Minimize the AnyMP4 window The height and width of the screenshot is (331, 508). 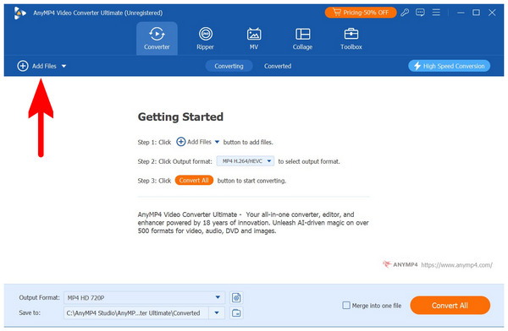461,13
